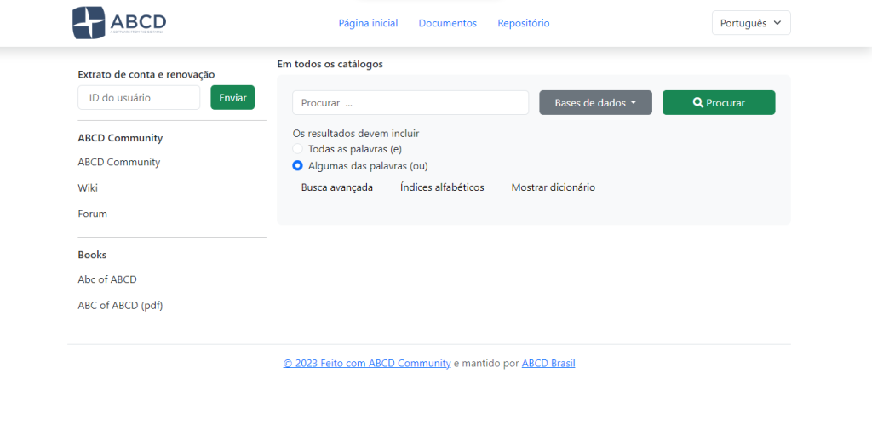Open the Documentos menu item
Viewport: 872px width, 425px height.
tap(447, 23)
